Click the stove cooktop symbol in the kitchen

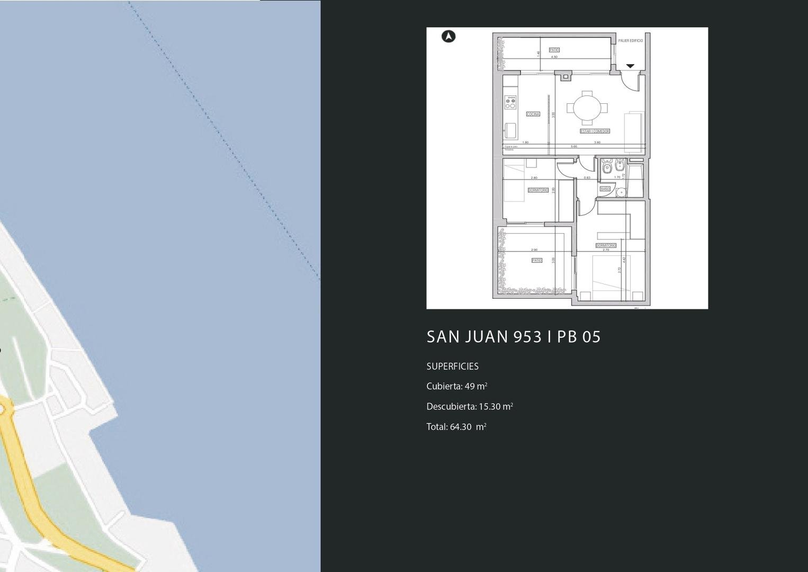point(510,102)
